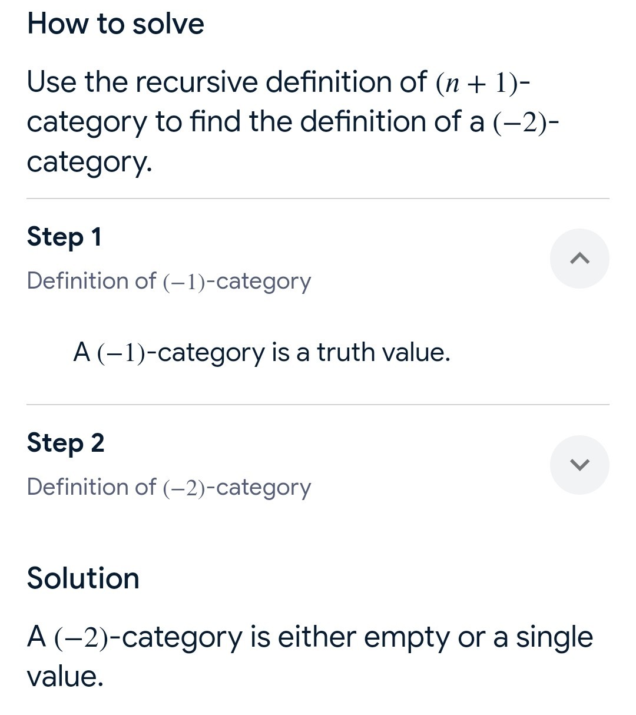Viewport: 636px width, 715px height.
Task: Collapse Step 1 with the up chevron
Action: [x=579, y=259]
